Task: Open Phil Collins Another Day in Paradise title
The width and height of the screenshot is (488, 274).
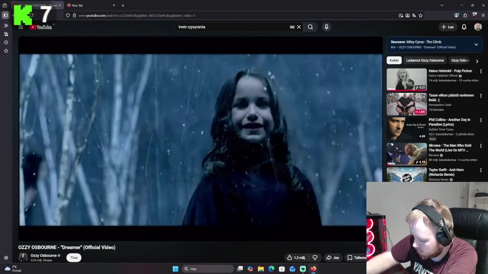Action: pyautogui.click(x=449, y=122)
